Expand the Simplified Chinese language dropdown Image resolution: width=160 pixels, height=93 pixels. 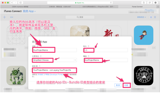(75, 60)
